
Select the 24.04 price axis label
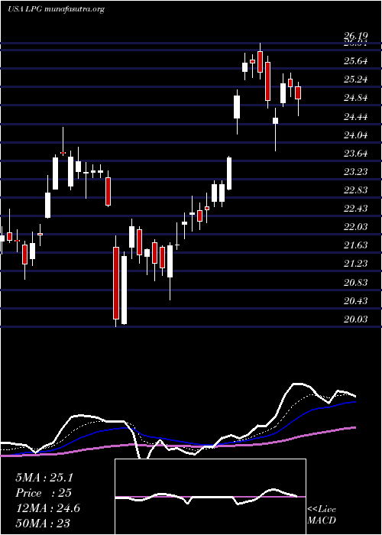pyautogui.click(x=355, y=136)
